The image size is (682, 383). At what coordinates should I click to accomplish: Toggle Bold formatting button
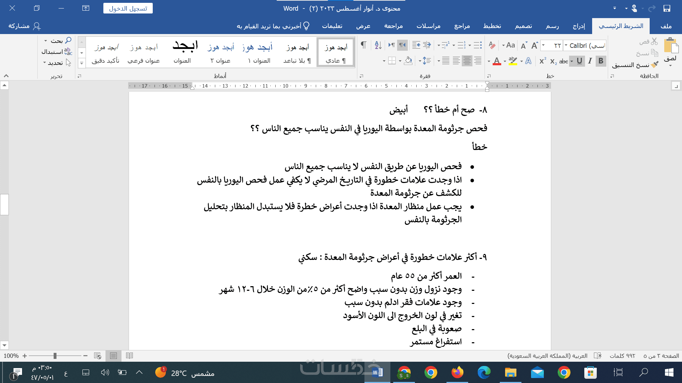601,61
